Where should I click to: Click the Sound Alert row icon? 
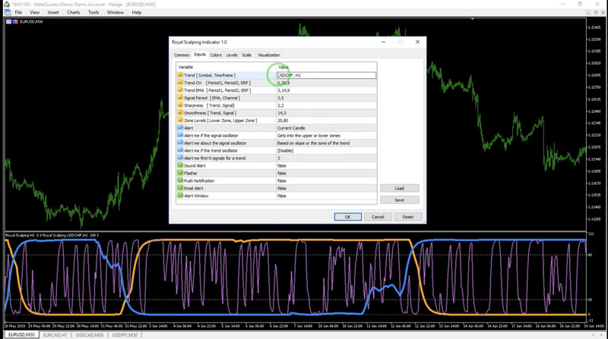[180, 165]
